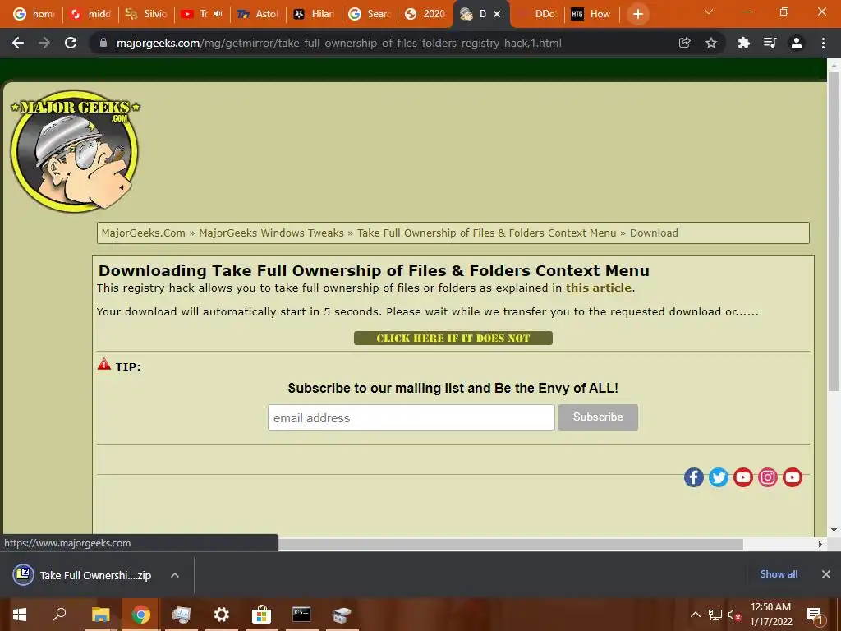Click the red TIP warning icon

tap(104, 364)
